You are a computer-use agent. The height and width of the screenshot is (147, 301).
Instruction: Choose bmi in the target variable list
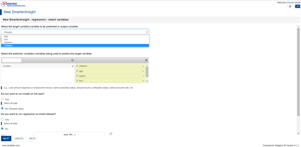(x=75, y=39)
